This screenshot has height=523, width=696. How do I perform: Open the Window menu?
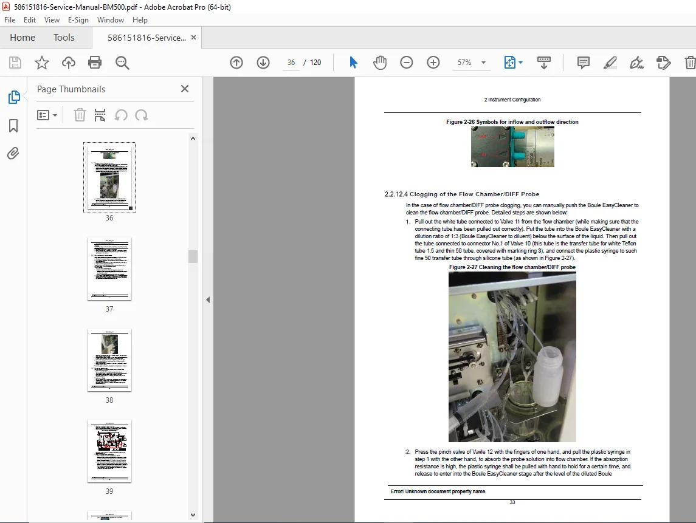(x=111, y=20)
